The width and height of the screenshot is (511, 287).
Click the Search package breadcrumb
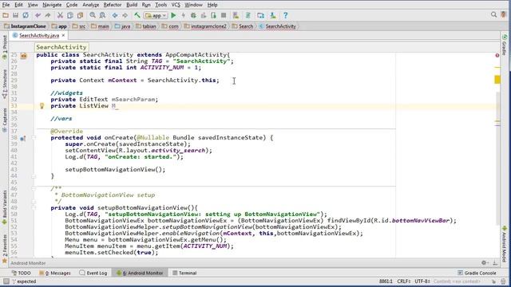coord(243,26)
